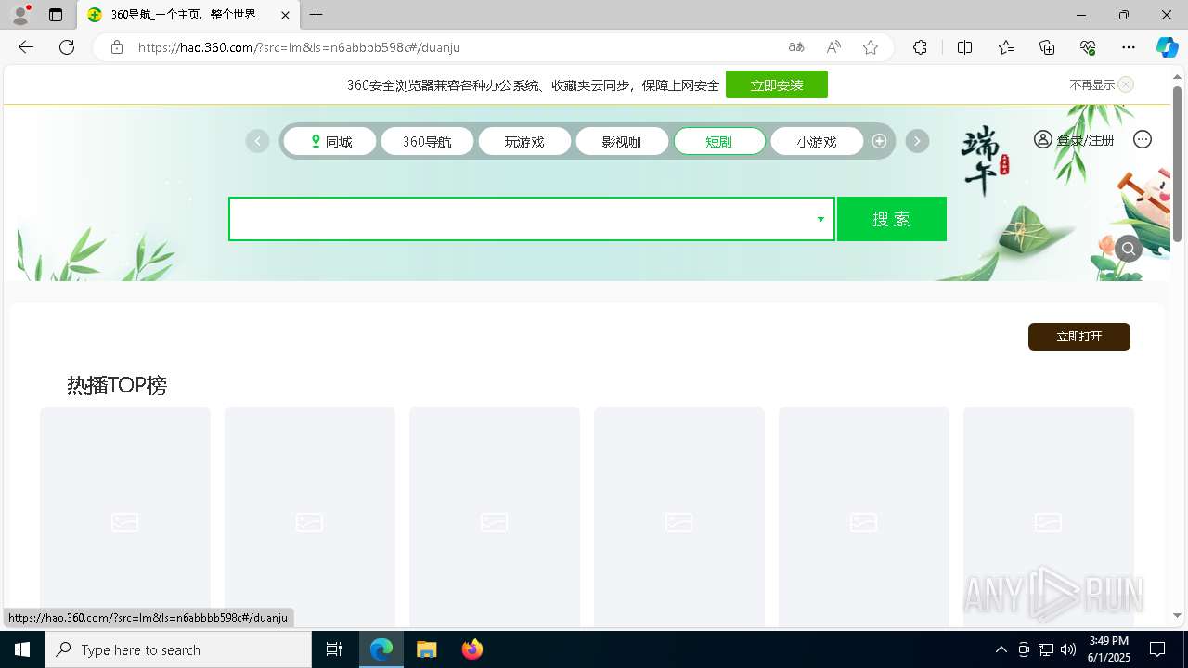
Task: Select the 影视咖 tab
Action: click(622, 141)
